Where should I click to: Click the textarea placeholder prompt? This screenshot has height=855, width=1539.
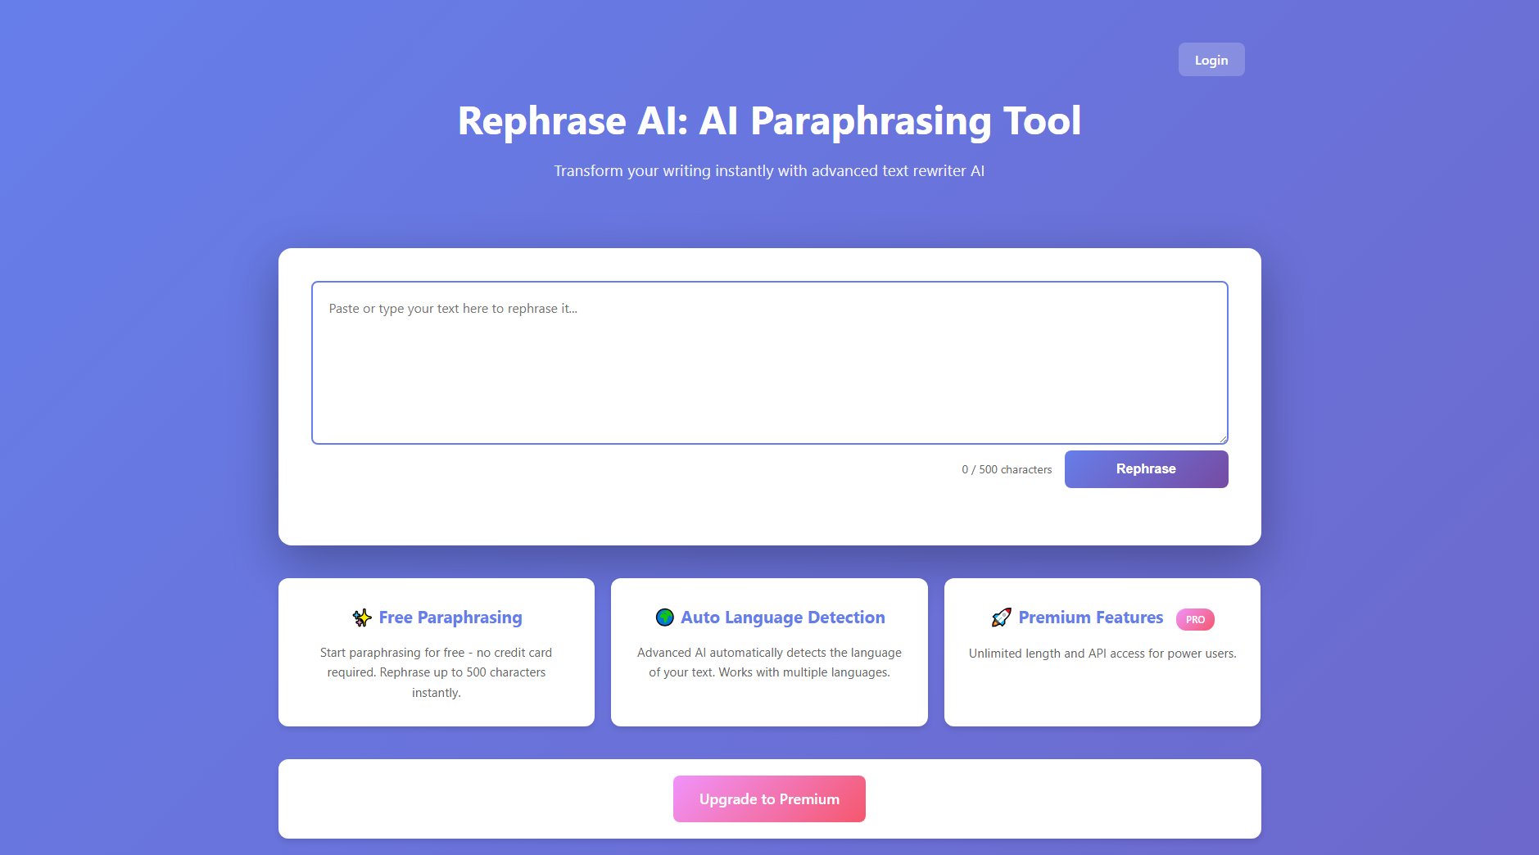pyautogui.click(x=452, y=309)
